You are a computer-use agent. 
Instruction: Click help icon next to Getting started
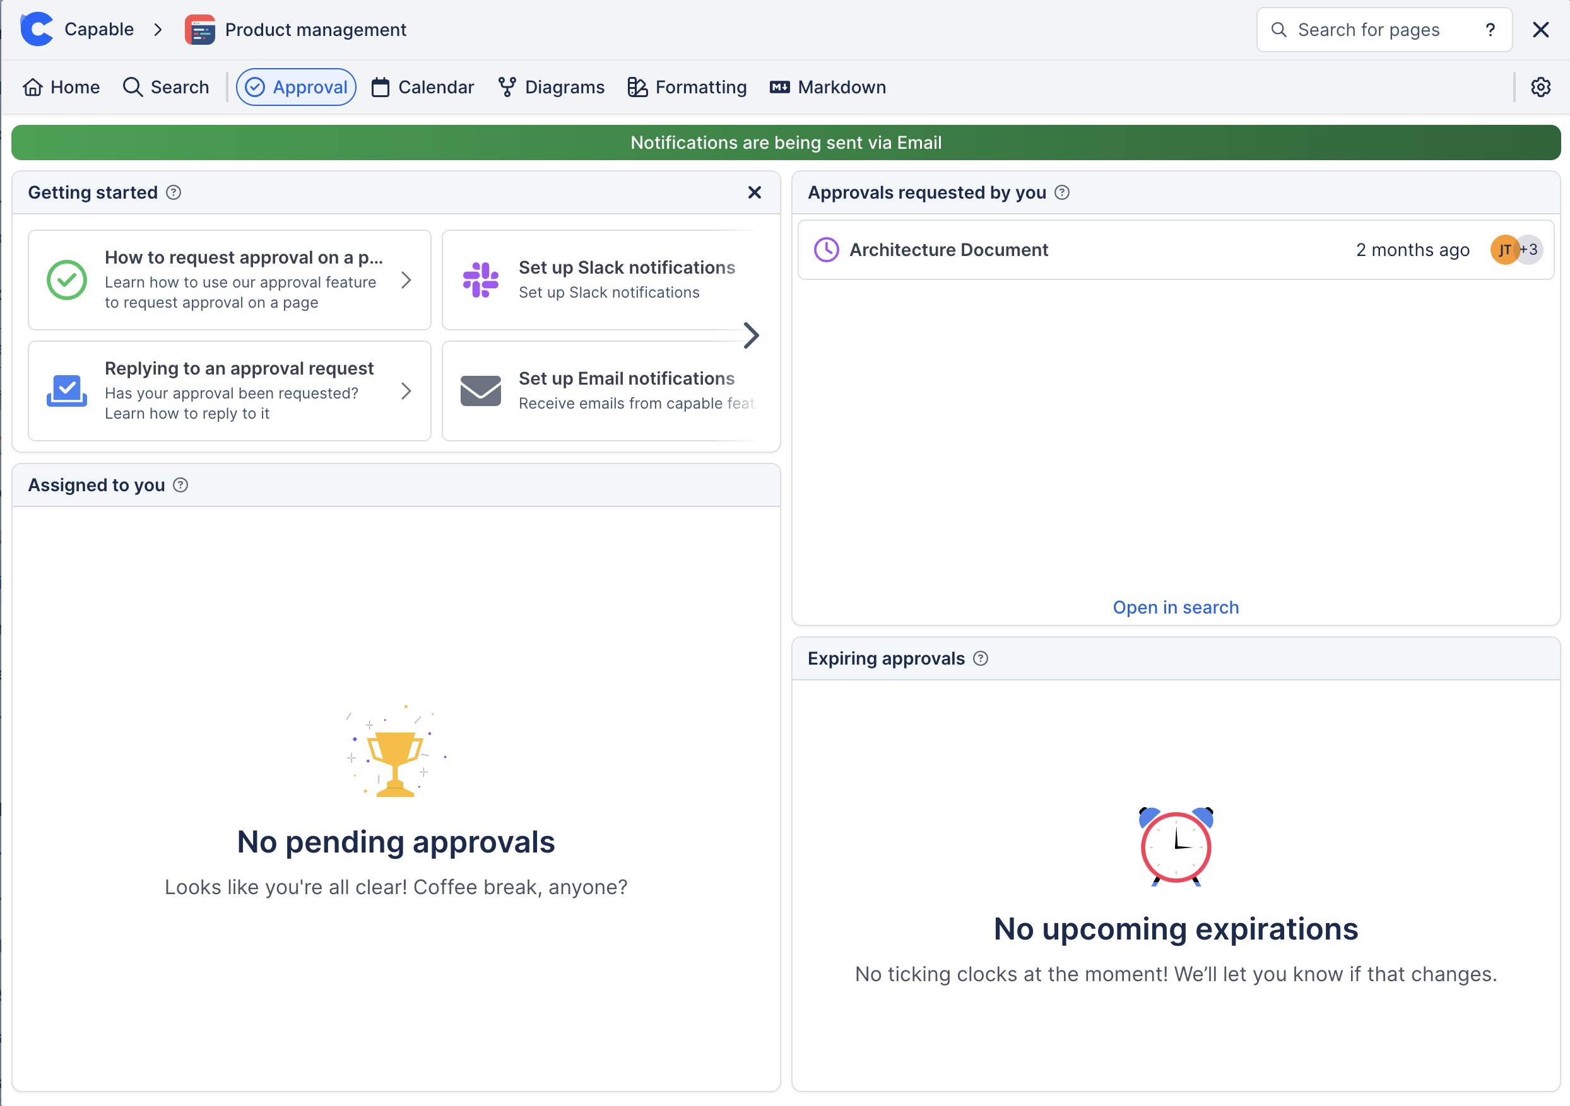174,192
